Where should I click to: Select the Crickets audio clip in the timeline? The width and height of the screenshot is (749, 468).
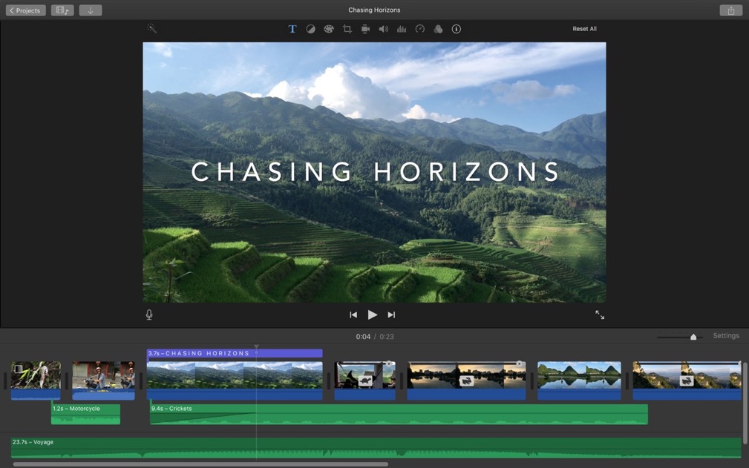click(393, 414)
